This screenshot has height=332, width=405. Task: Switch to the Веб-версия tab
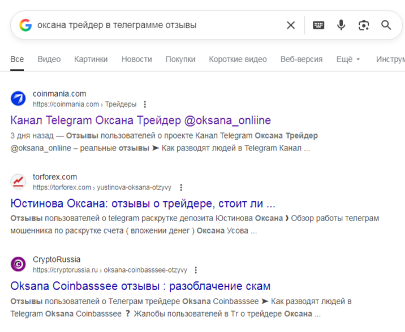(x=301, y=59)
